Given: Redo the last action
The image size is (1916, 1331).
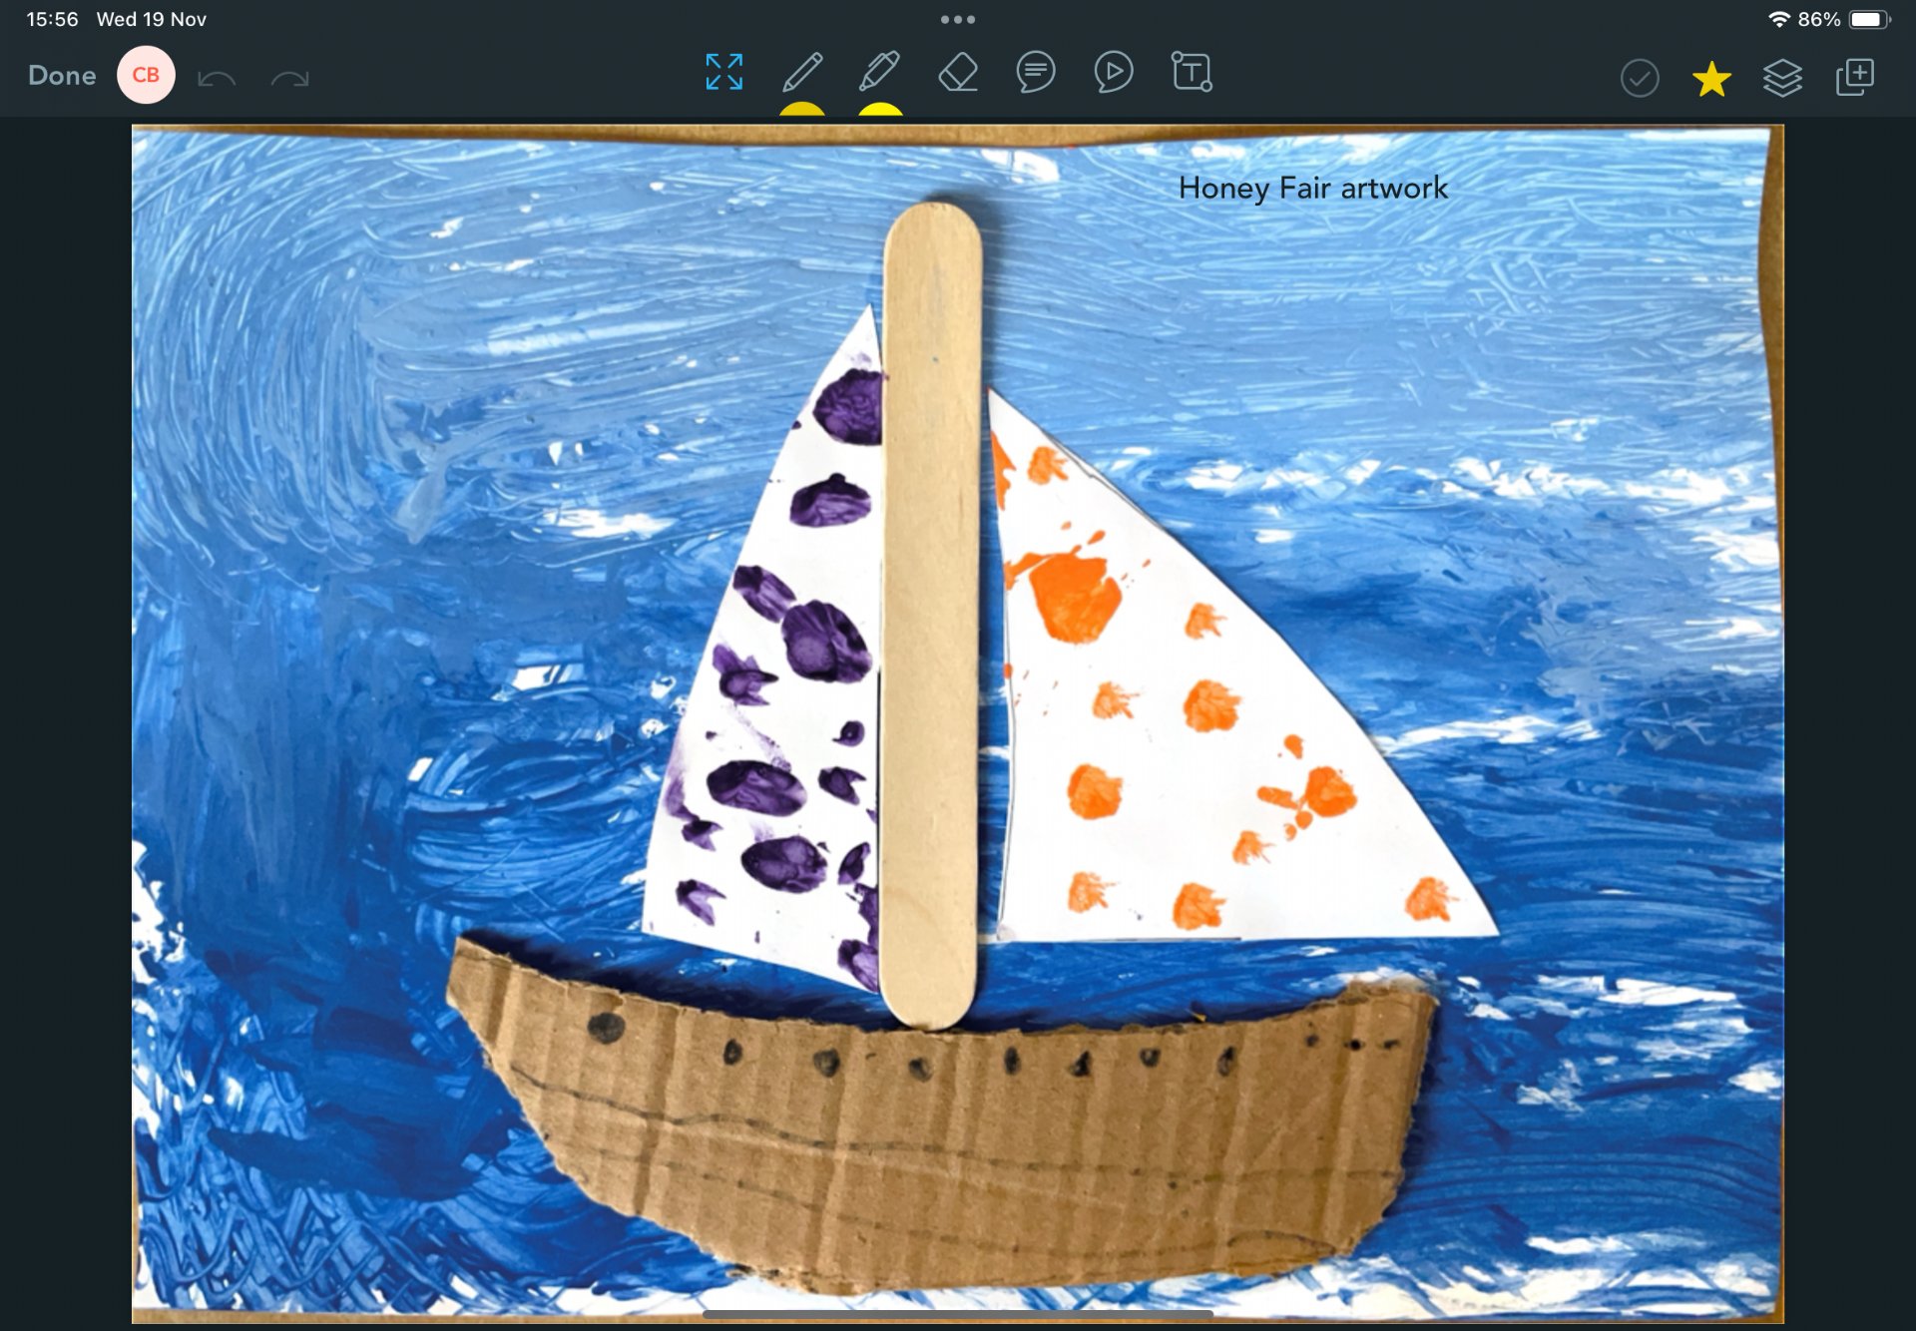Looking at the screenshot, I should (x=289, y=78).
